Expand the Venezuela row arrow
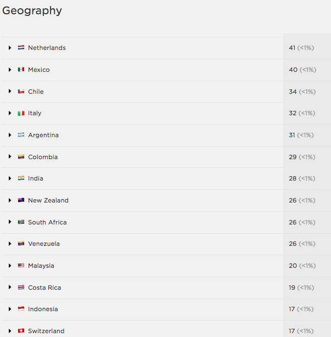This screenshot has width=331, height=337. click(10, 244)
